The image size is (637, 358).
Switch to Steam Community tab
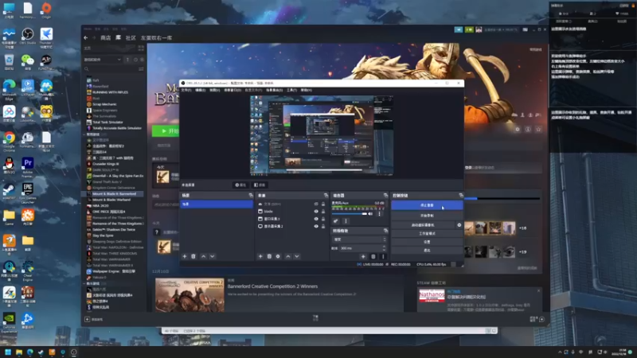[131, 37]
